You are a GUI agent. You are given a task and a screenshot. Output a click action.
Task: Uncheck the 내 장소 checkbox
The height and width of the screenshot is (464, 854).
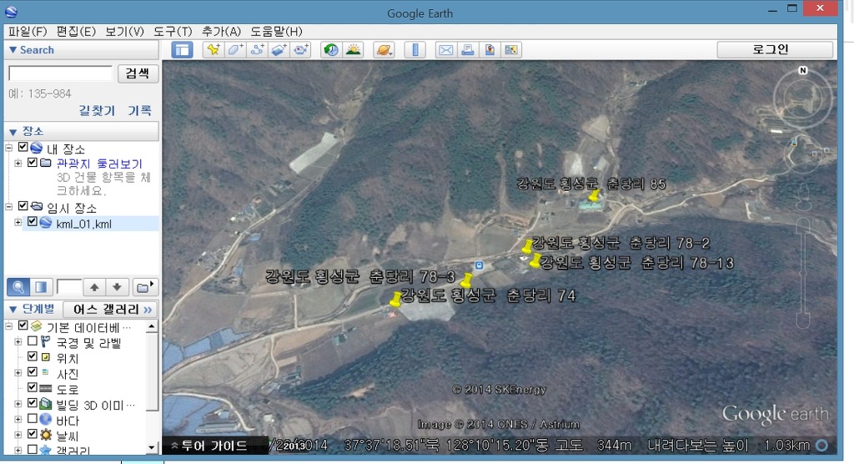tap(23, 147)
